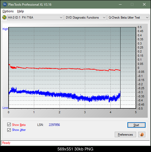The image size is (151, 152).
Task: Open the orange info icon button
Action: (142, 135)
